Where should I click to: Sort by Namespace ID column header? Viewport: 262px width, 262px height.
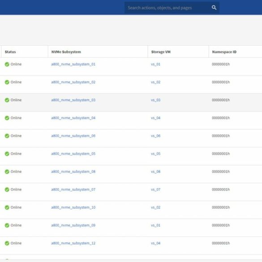coord(224,52)
